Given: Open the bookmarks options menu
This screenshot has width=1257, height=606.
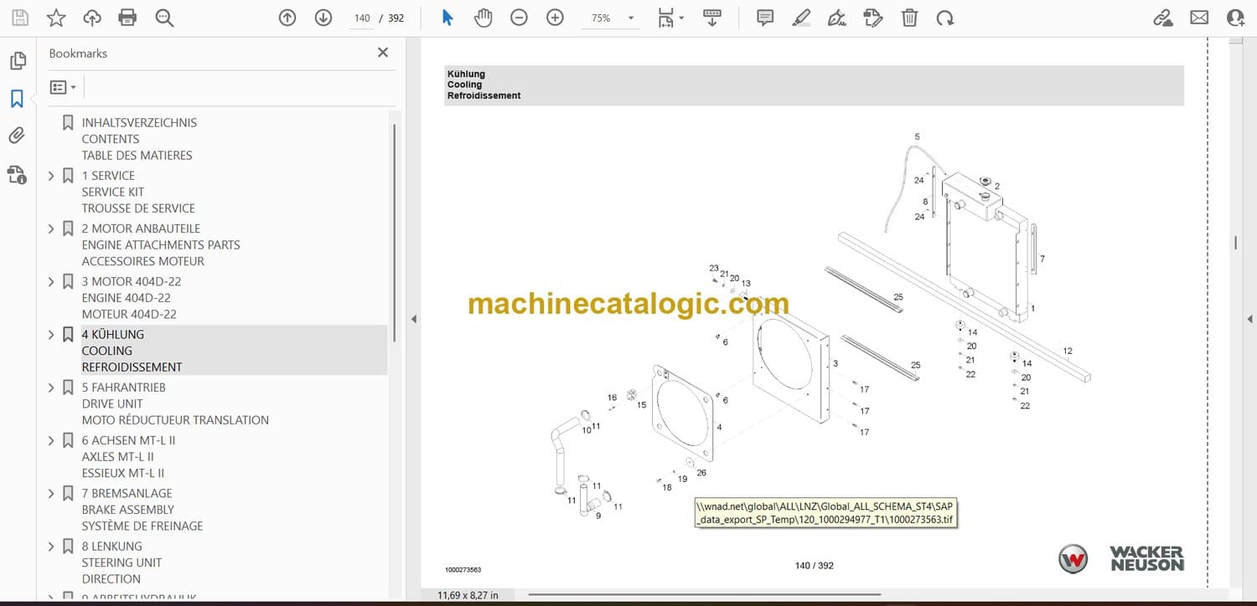Looking at the screenshot, I should pyautogui.click(x=63, y=87).
